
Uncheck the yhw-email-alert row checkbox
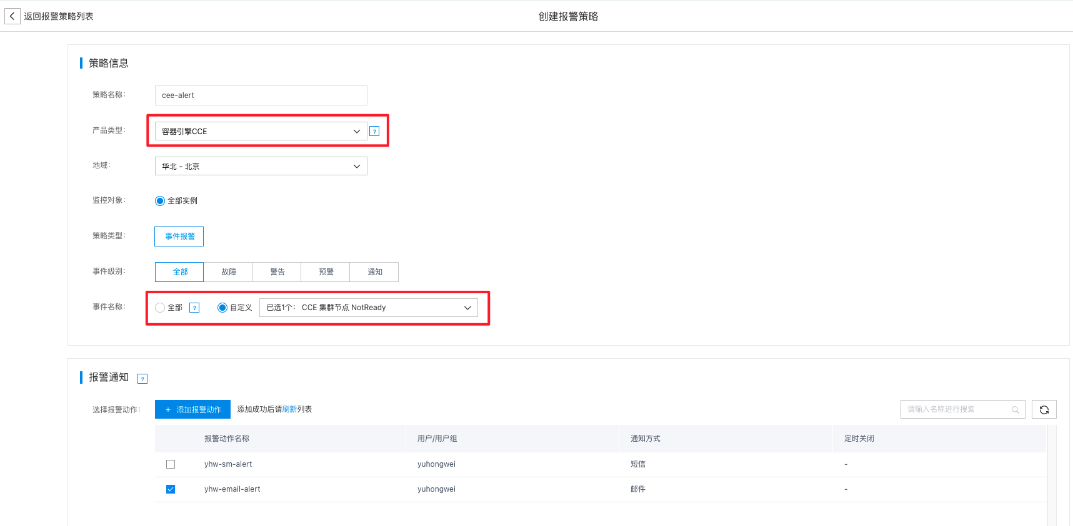(x=171, y=489)
